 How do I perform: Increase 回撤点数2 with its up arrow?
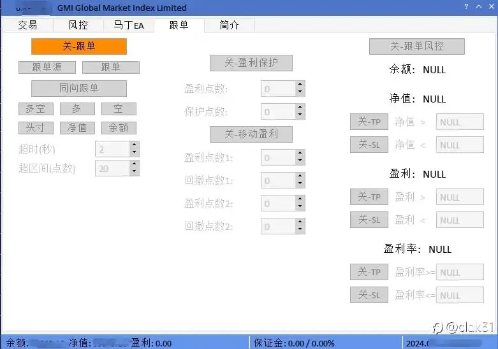[x=300, y=222]
